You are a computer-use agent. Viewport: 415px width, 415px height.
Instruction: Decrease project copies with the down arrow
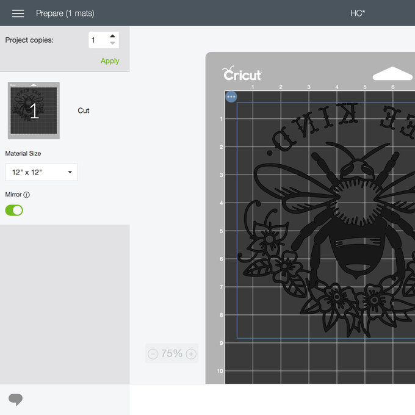click(x=112, y=44)
